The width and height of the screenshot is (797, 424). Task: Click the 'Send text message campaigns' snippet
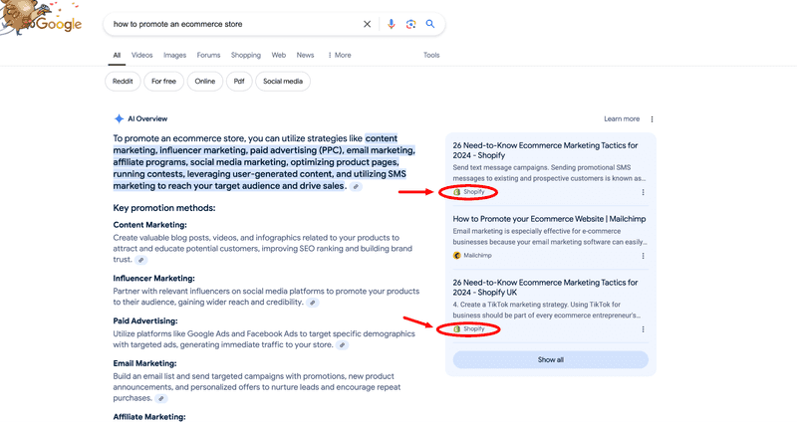pos(550,173)
